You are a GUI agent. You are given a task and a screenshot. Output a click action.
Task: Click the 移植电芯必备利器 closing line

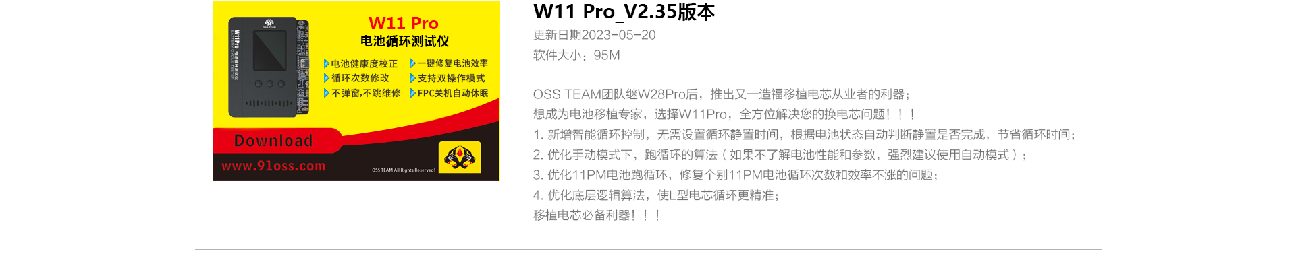pyautogui.click(x=597, y=215)
